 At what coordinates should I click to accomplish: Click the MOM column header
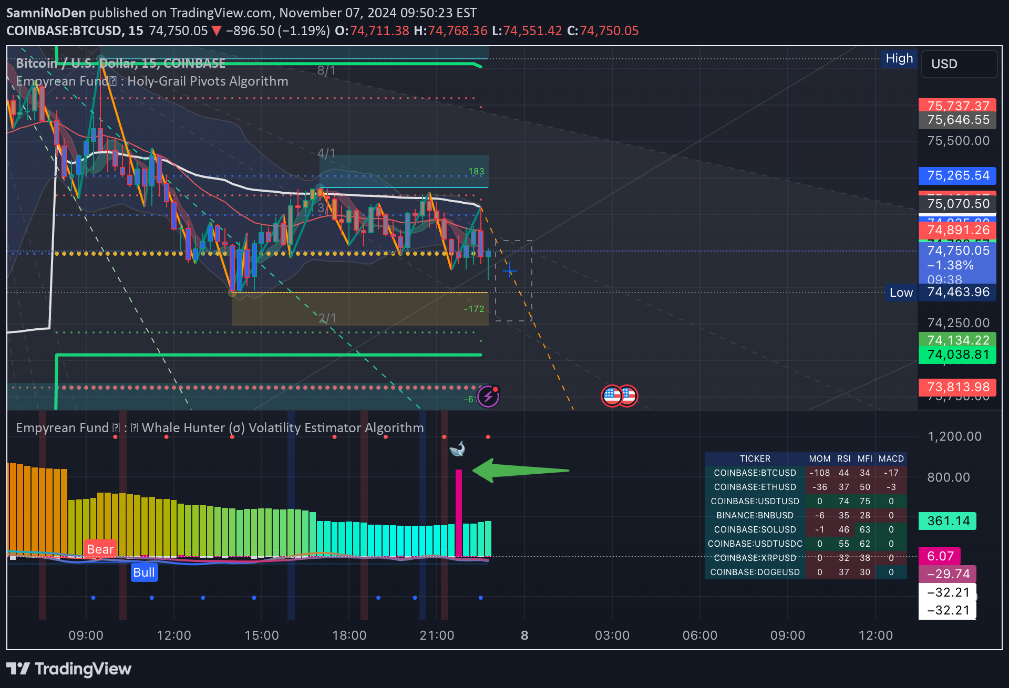point(819,458)
